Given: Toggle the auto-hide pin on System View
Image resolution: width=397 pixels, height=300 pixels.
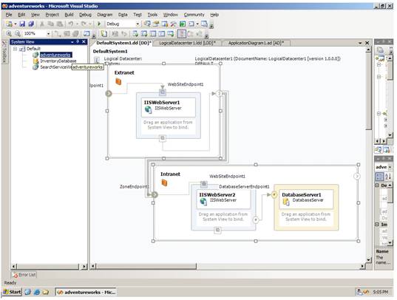Looking at the screenshot, I should point(78,41).
